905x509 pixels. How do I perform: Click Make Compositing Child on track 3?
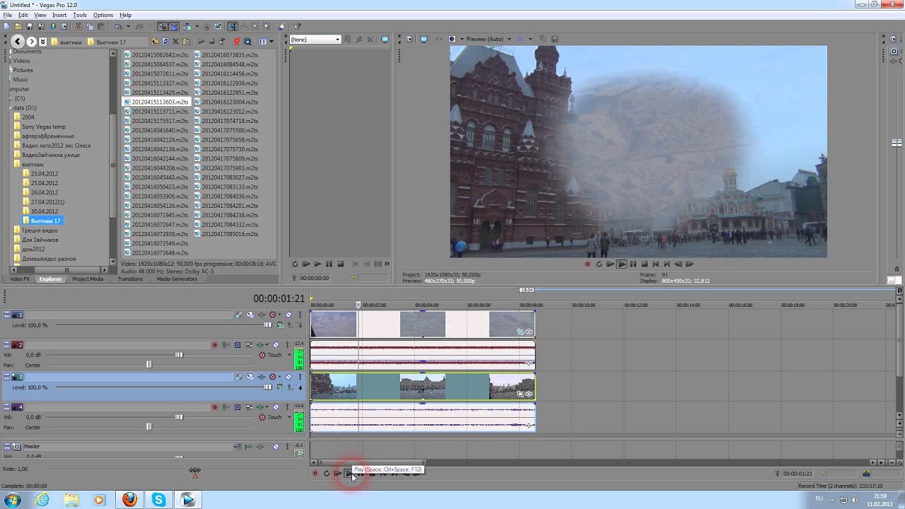tap(300, 387)
